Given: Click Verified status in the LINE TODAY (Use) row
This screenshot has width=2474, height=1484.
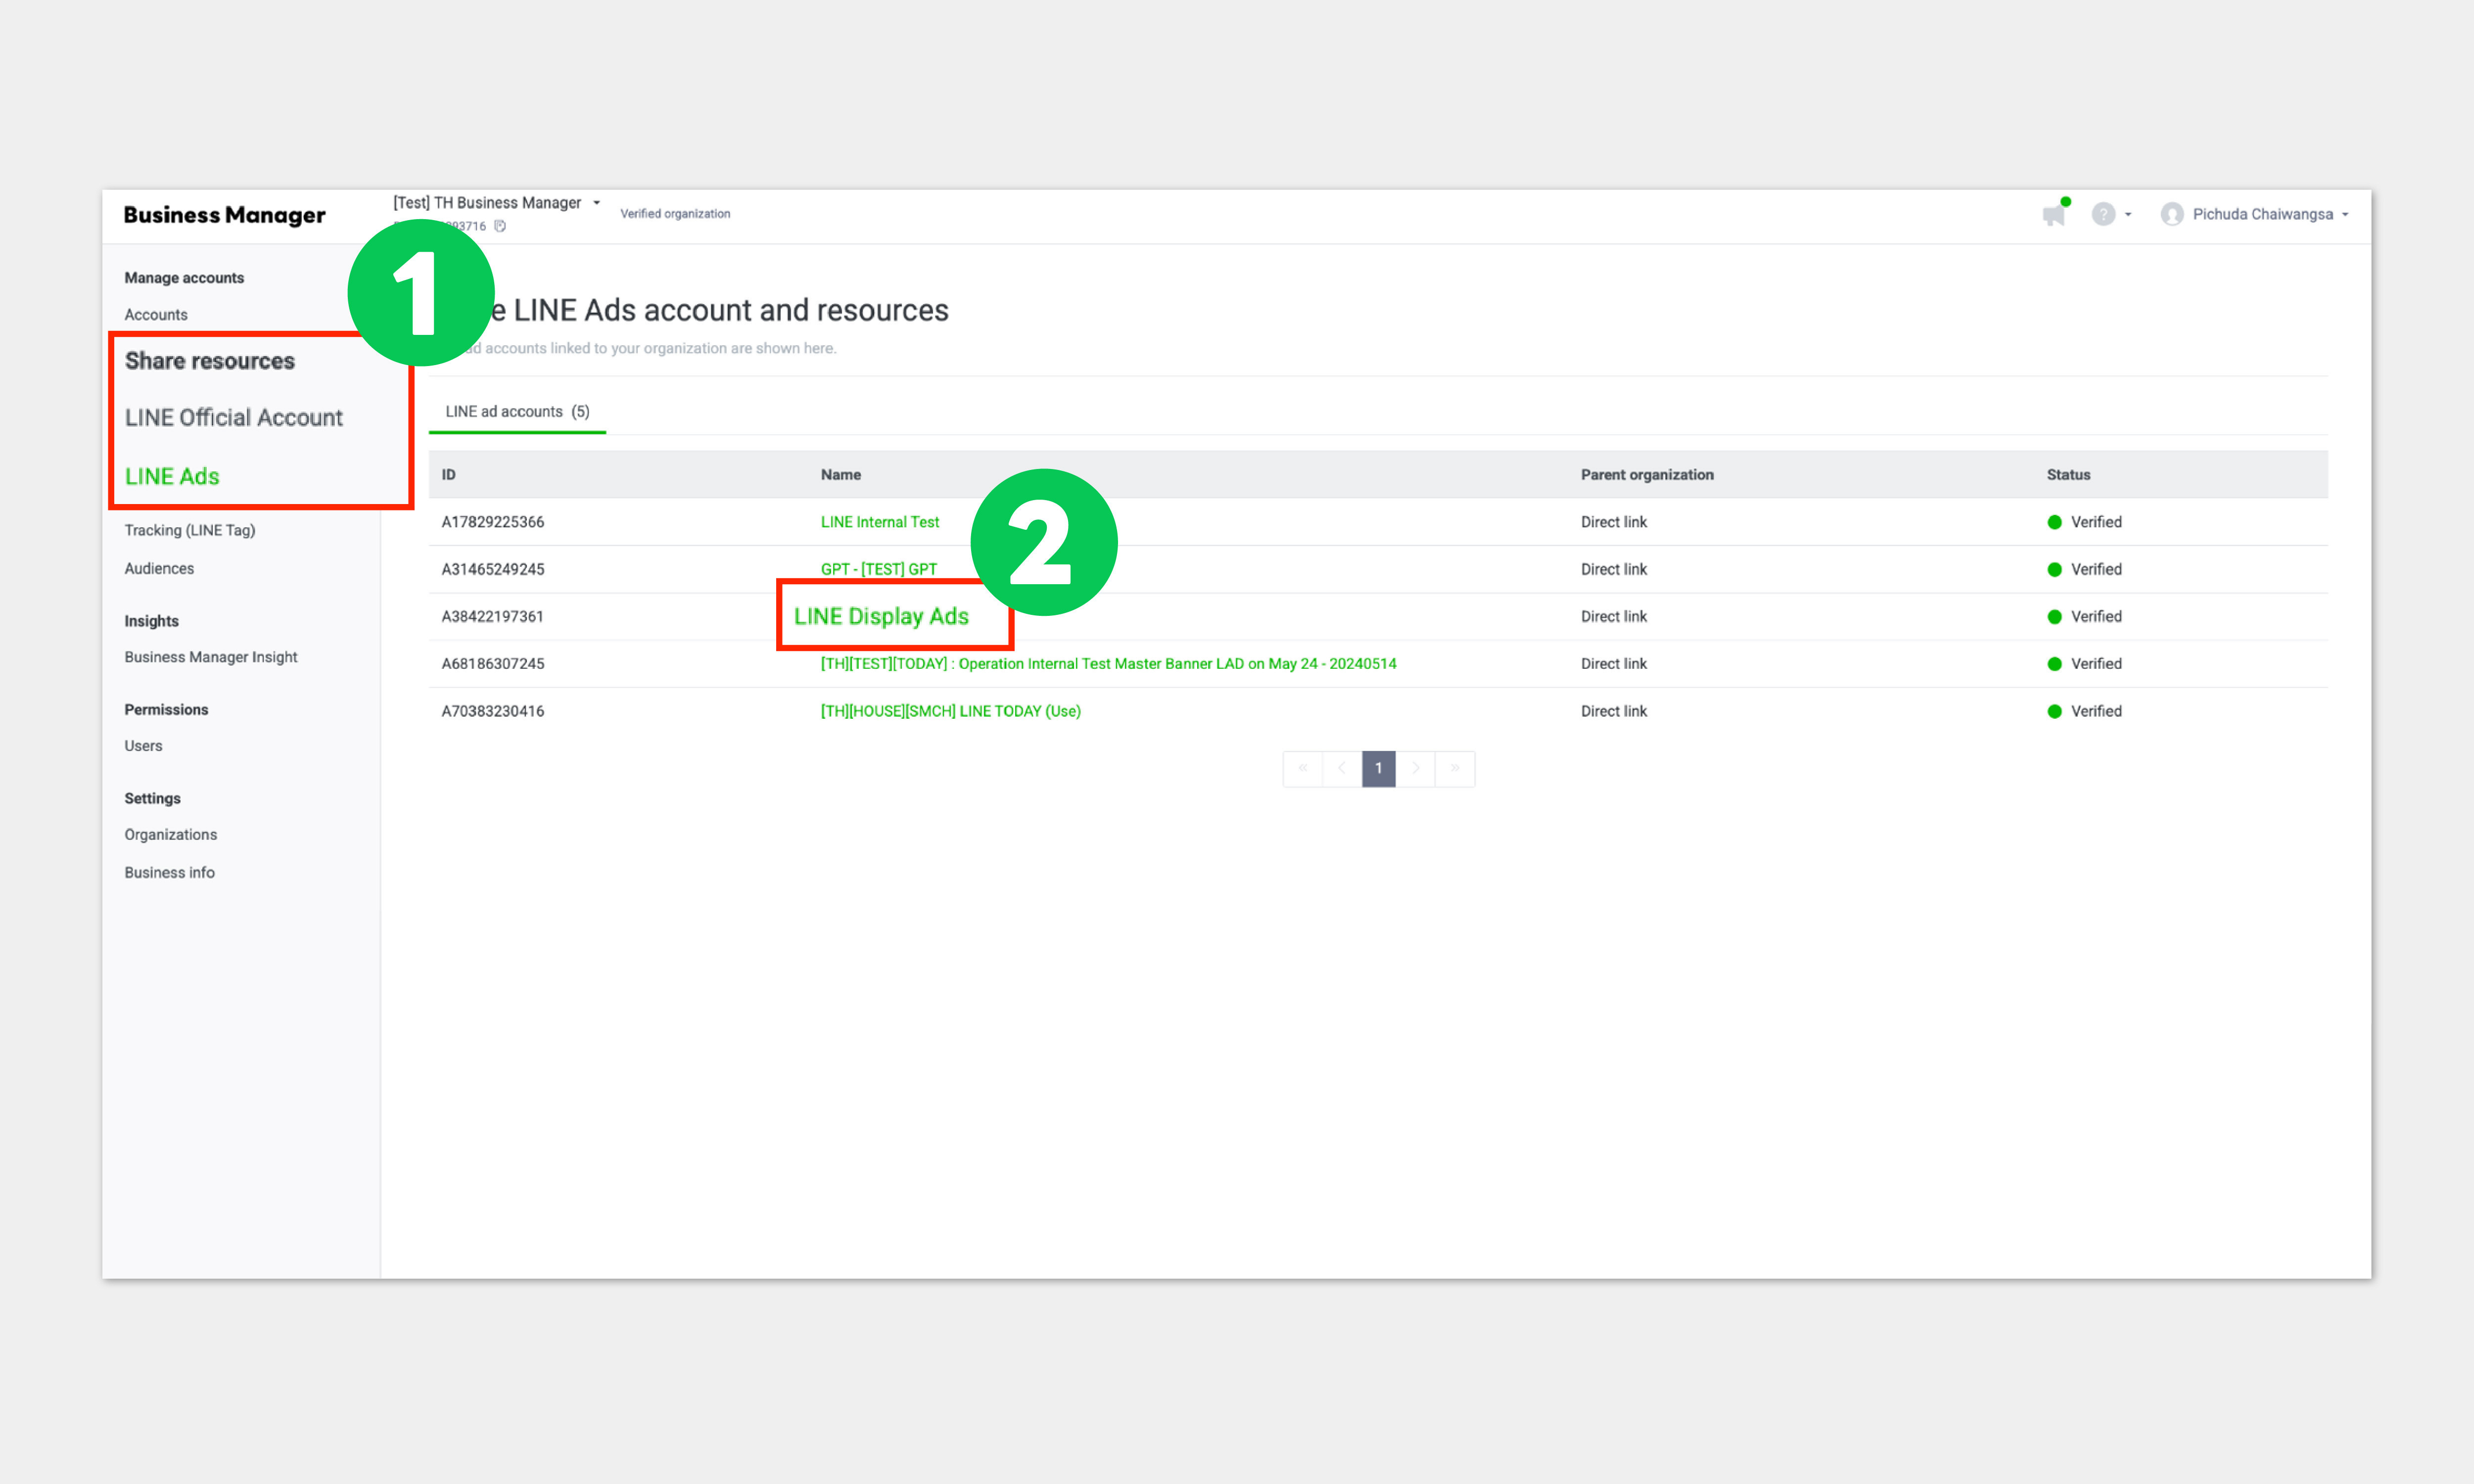Looking at the screenshot, I should coord(2084,711).
